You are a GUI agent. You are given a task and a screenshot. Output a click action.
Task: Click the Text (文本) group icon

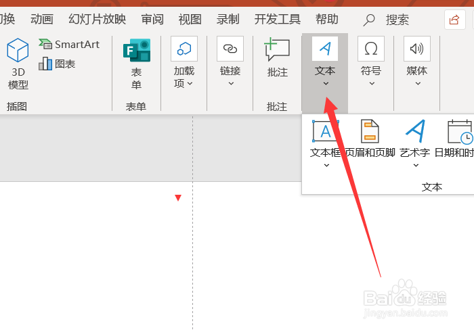pos(325,49)
